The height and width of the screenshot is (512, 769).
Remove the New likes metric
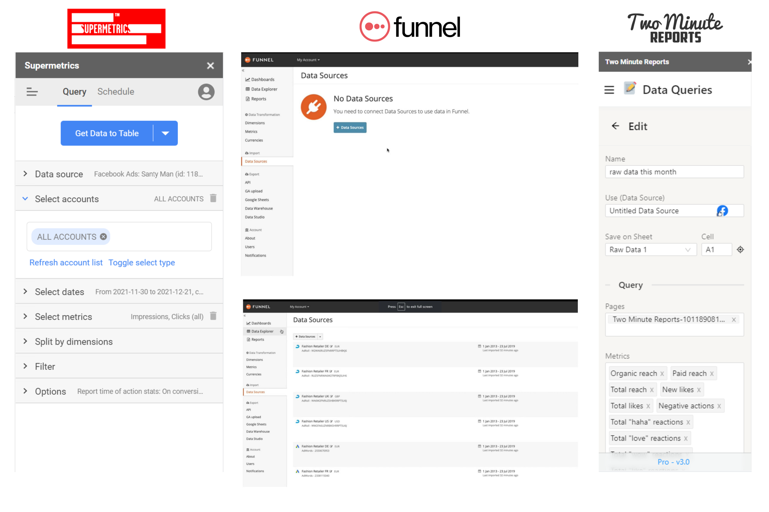click(699, 390)
